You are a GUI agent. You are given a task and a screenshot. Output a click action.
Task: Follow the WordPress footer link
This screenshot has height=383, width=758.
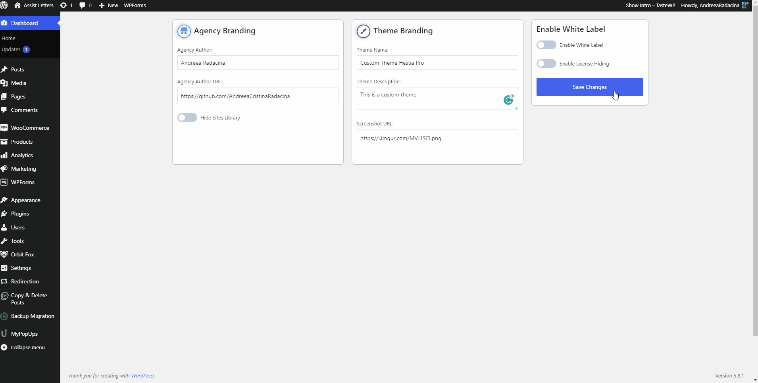point(143,375)
